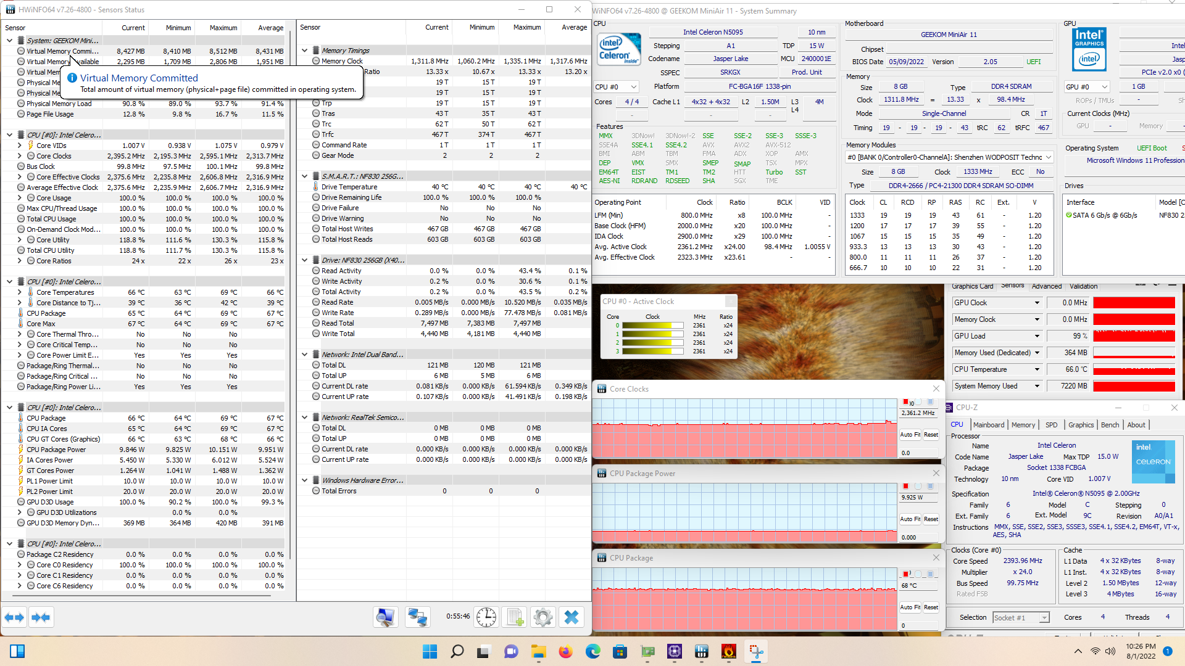This screenshot has height=666, width=1185.
Task: Open Validation tab in GPU-Z
Action: click(x=1083, y=286)
